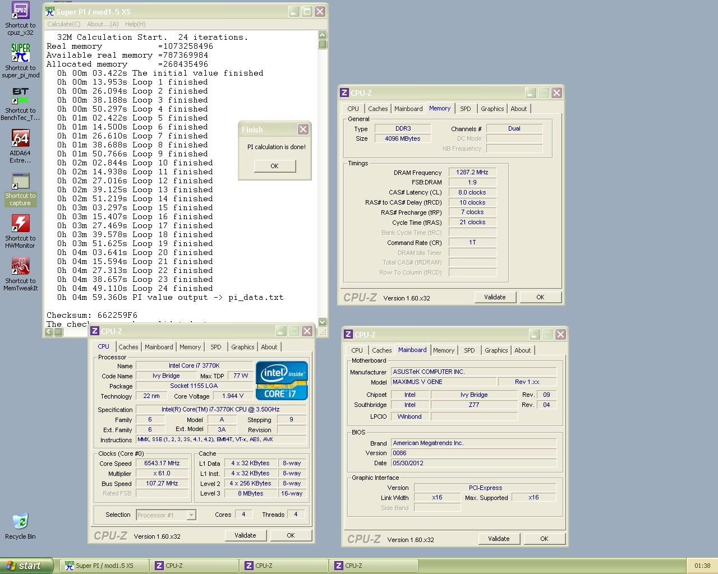Open the About...(A) menu in Super PI

(x=103, y=24)
